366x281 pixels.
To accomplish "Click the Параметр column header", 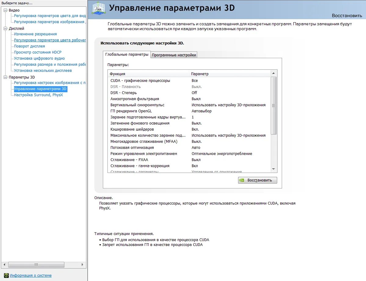I will pyautogui.click(x=230, y=74).
